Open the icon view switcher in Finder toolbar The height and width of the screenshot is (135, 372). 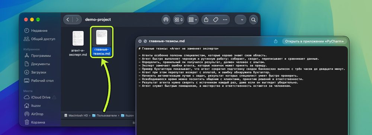pos(179,20)
